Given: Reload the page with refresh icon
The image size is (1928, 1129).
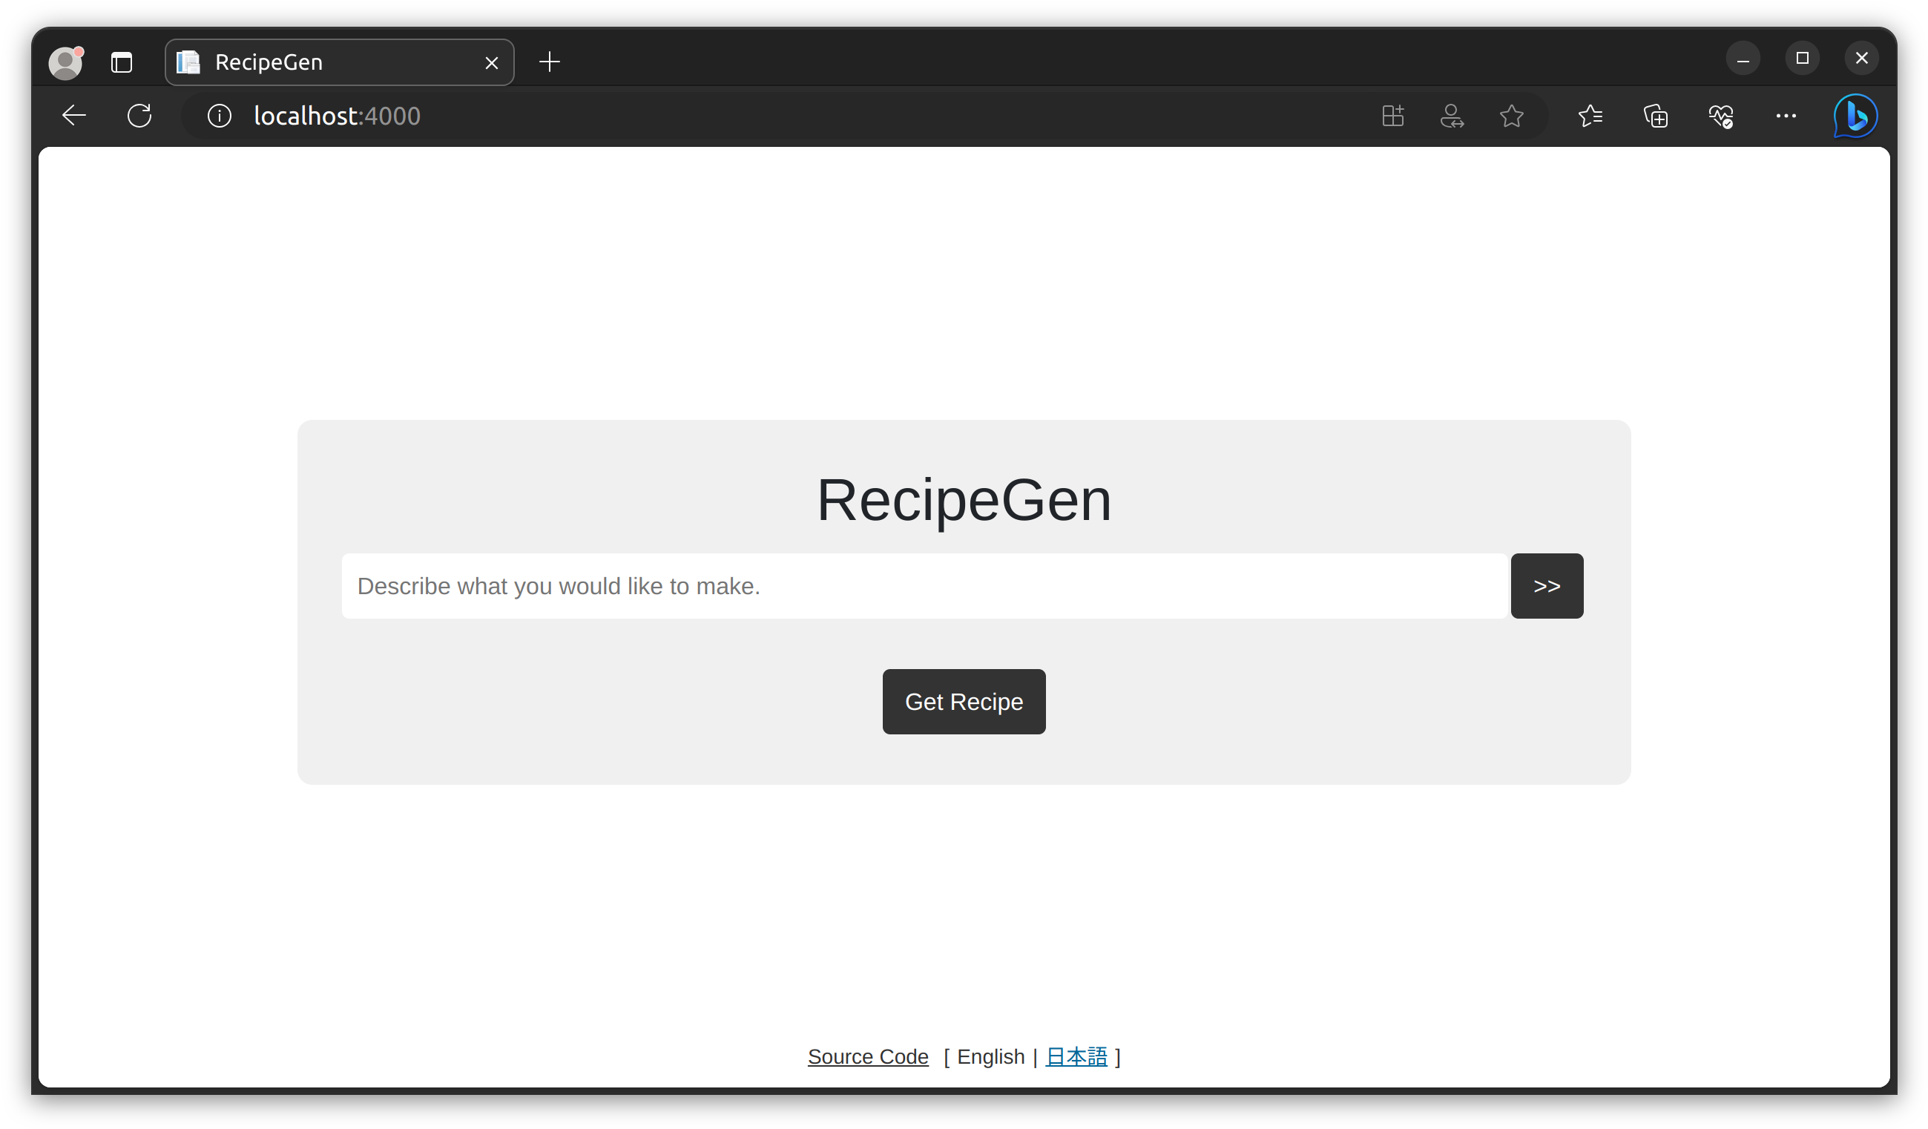Looking at the screenshot, I should pos(139,116).
